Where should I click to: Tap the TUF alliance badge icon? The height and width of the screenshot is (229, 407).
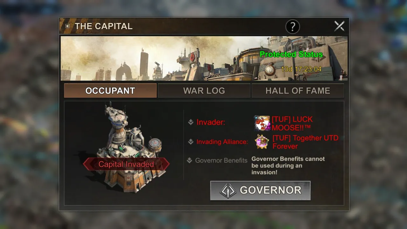click(262, 142)
